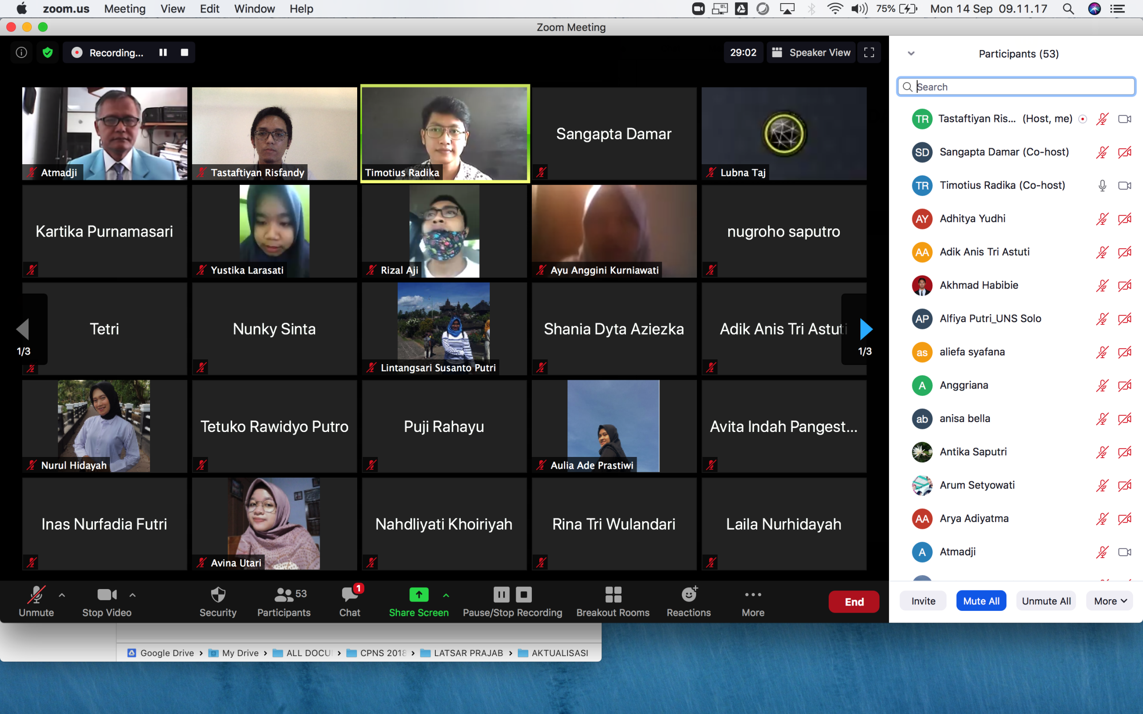The width and height of the screenshot is (1143, 714).
Task: Go to the previous gallery page arrow
Action: [x=23, y=329]
